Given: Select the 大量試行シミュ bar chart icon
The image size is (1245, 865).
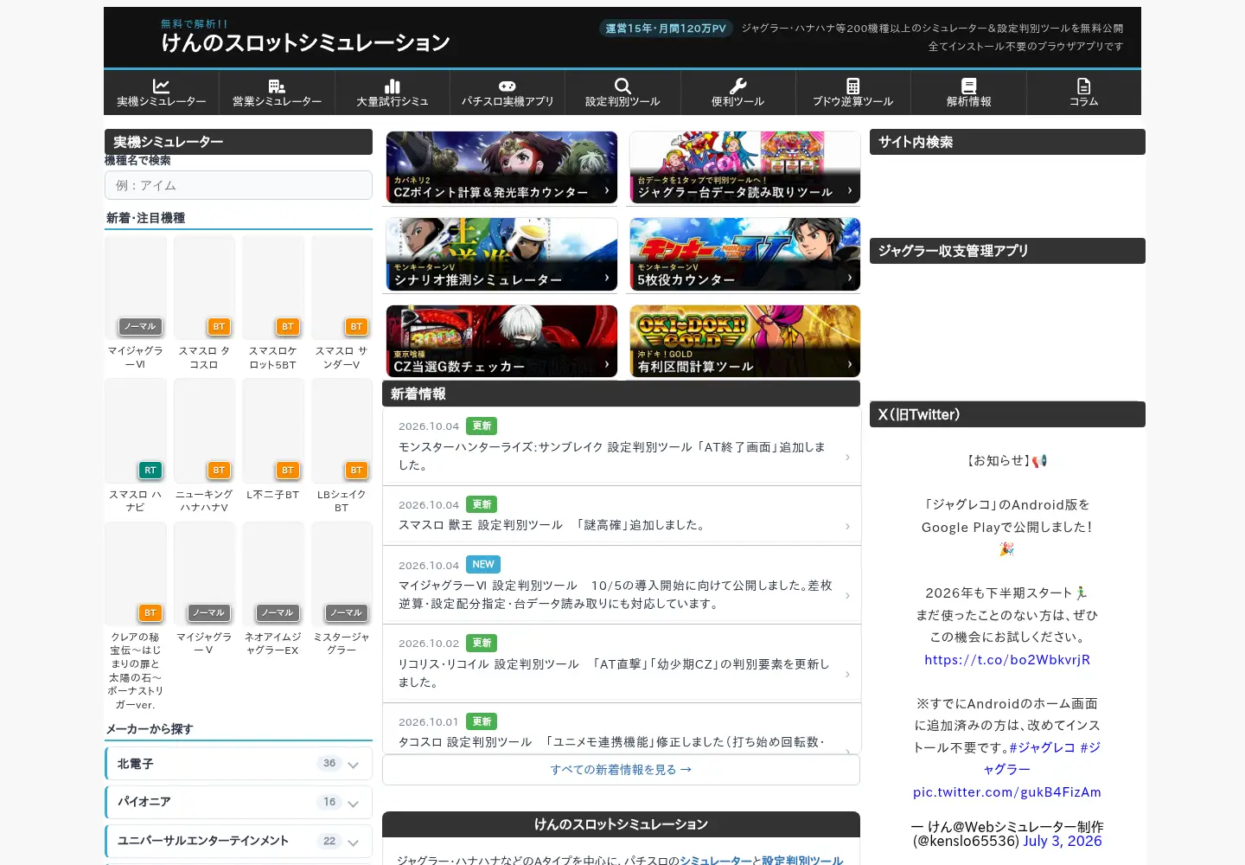Looking at the screenshot, I should (x=393, y=86).
